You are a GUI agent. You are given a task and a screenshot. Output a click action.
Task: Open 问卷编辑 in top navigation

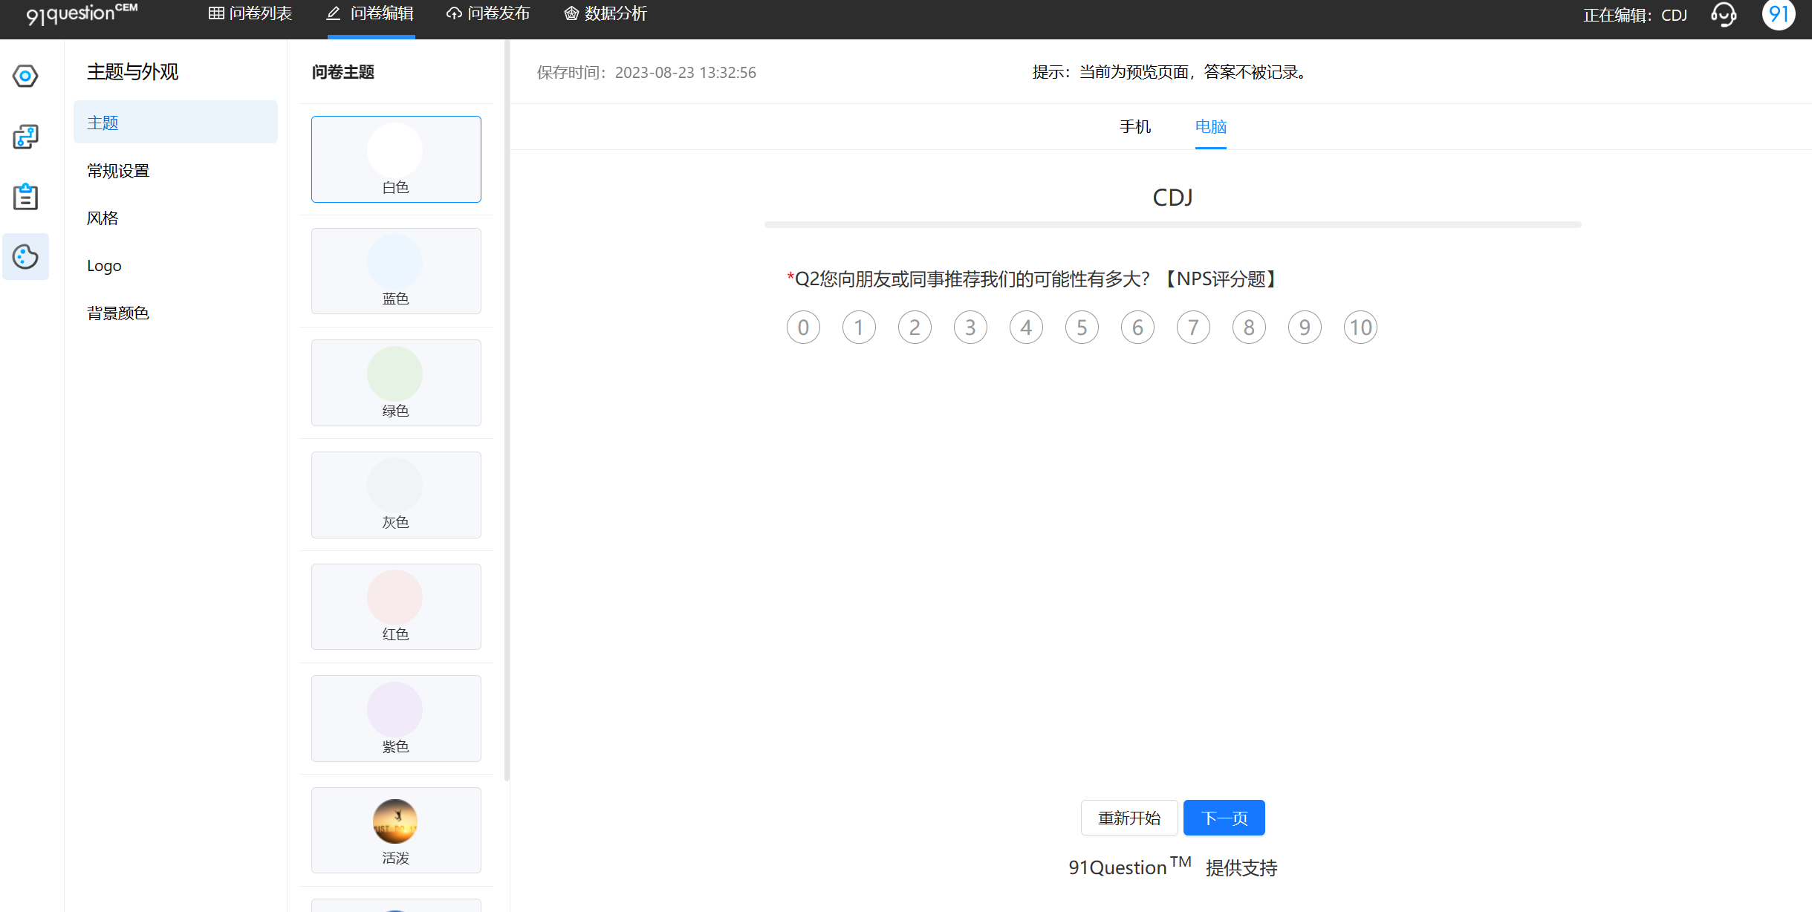pos(371,13)
